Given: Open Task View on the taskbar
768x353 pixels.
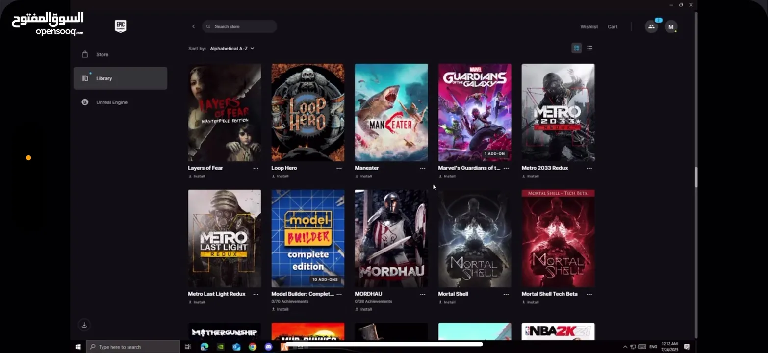Looking at the screenshot, I should [188, 347].
